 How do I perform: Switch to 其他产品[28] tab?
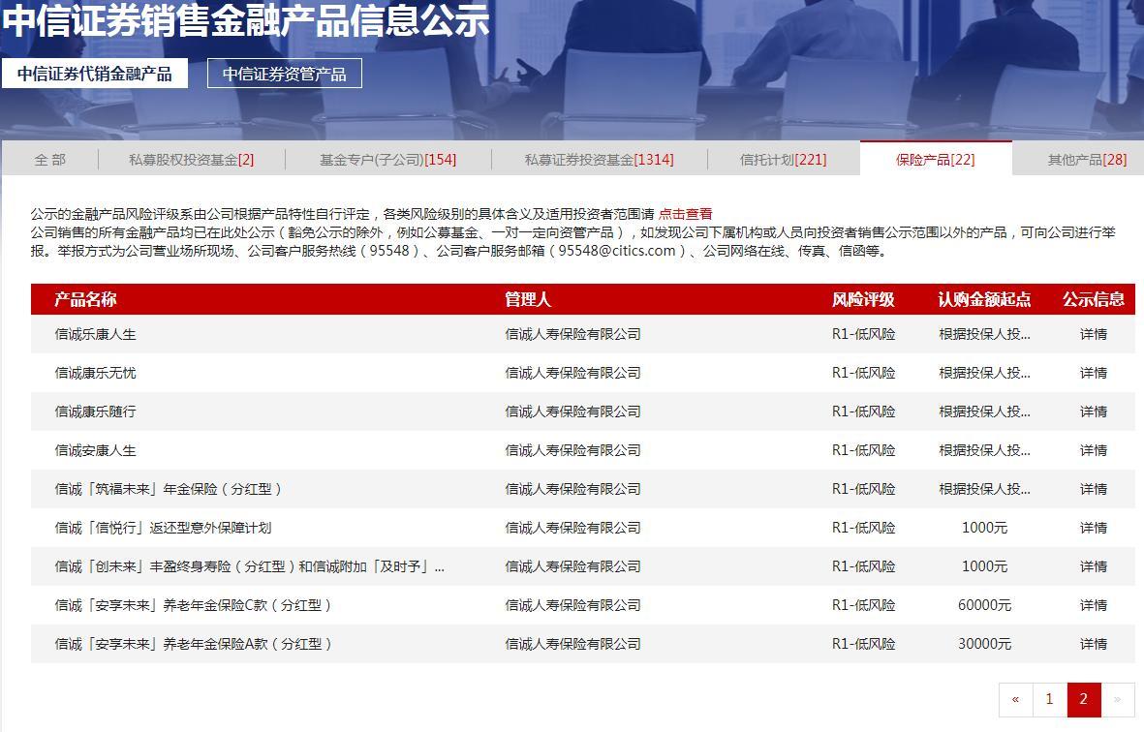[x=1087, y=160]
